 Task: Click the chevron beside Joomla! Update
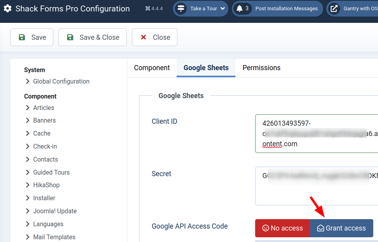point(28,211)
